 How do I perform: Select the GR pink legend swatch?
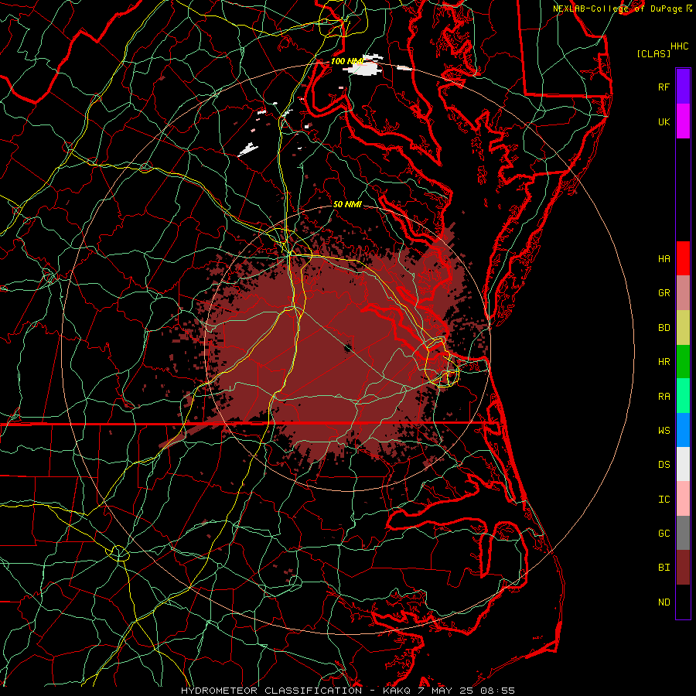[x=683, y=292]
